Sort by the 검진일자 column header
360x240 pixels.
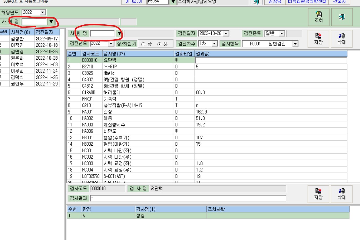pos(47,32)
